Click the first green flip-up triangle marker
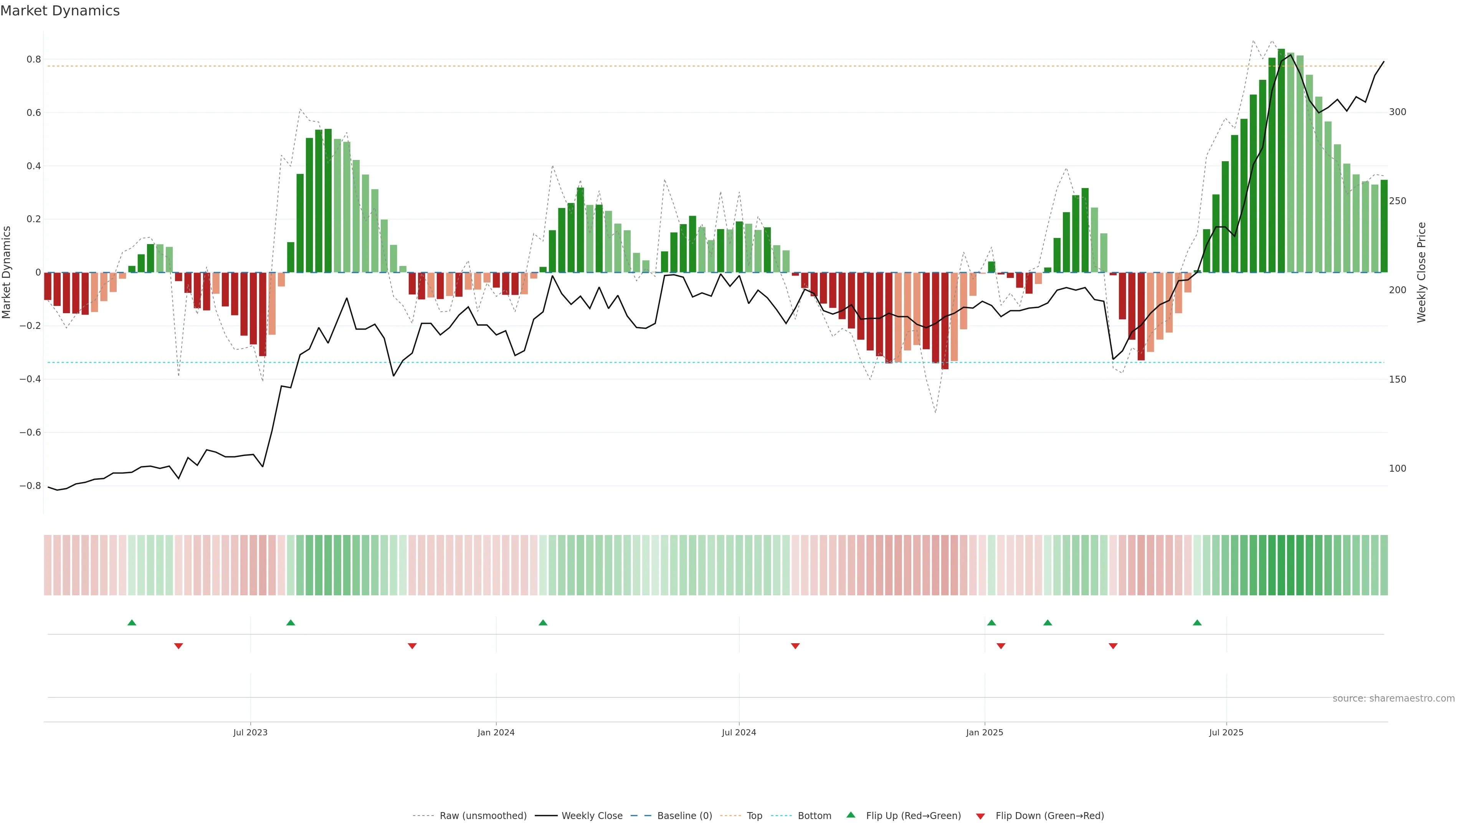 [x=132, y=623]
